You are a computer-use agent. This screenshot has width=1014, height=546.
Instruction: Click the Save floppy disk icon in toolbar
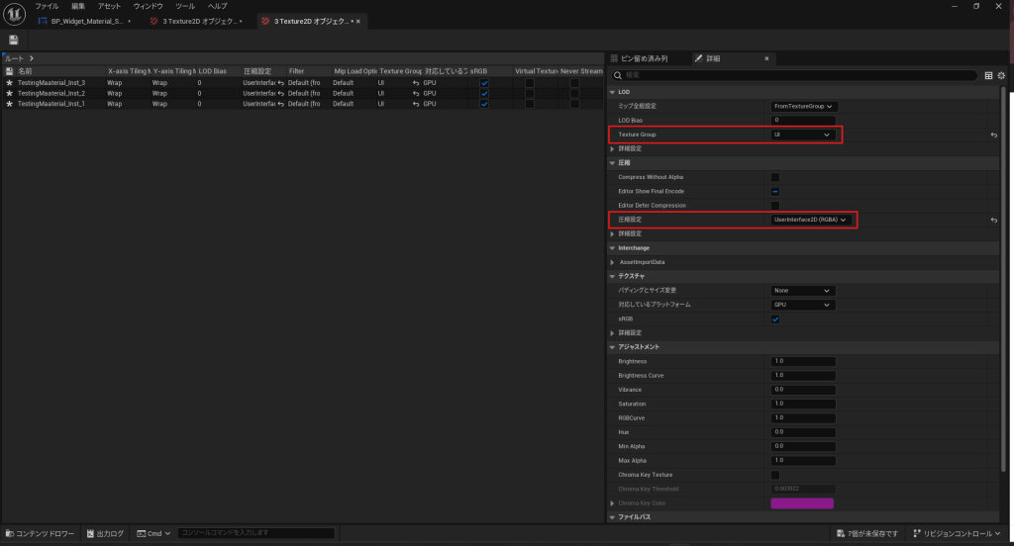[14, 40]
